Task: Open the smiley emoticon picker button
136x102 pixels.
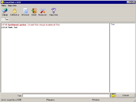Action: pos(113,95)
